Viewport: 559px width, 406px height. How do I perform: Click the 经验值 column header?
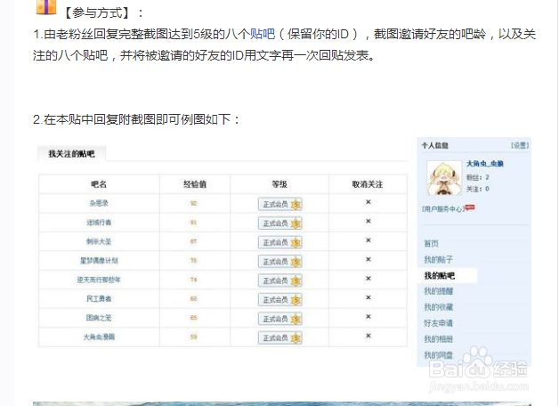click(x=195, y=184)
